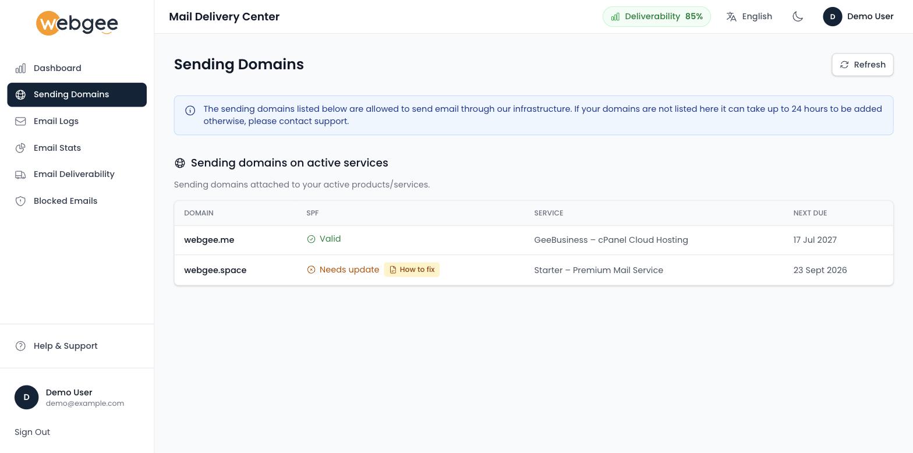913x453 pixels.
Task: Click the Webgee logo
Action: pyautogui.click(x=77, y=23)
